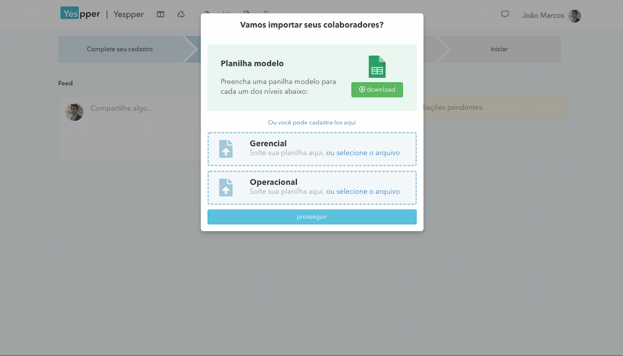The image size is (623, 356).
Task: Select the 'Iniciar' onboarding step
Action: point(499,49)
